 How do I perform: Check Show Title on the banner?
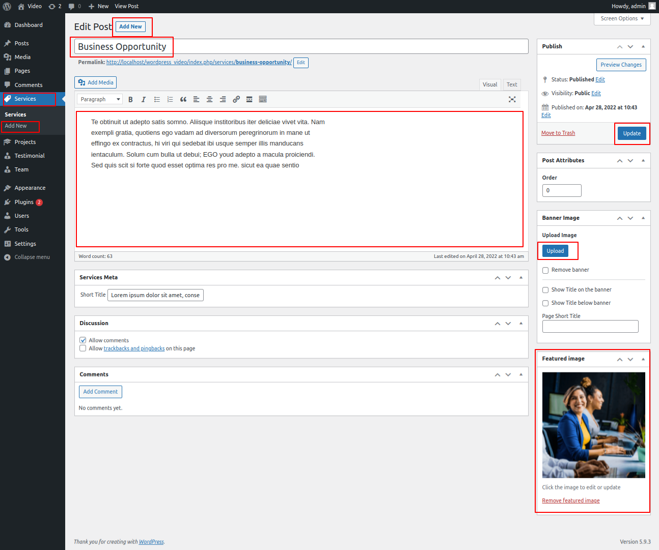coord(545,290)
